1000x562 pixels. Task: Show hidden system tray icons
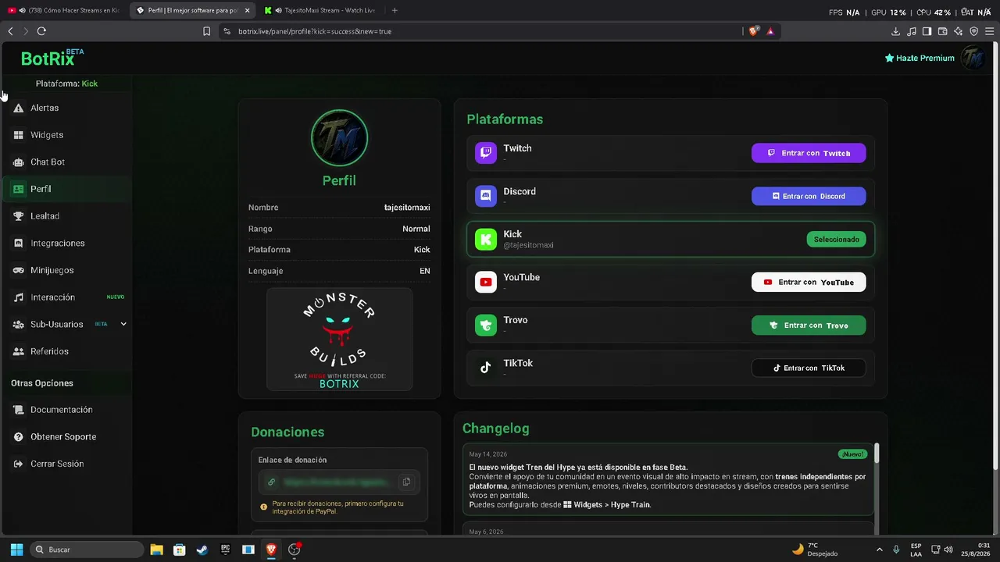tap(880, 550)
